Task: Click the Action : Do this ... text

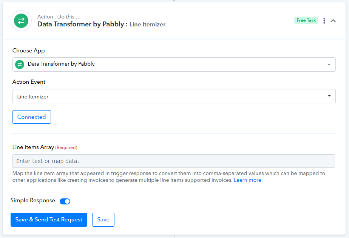Action: coord(59,17)
